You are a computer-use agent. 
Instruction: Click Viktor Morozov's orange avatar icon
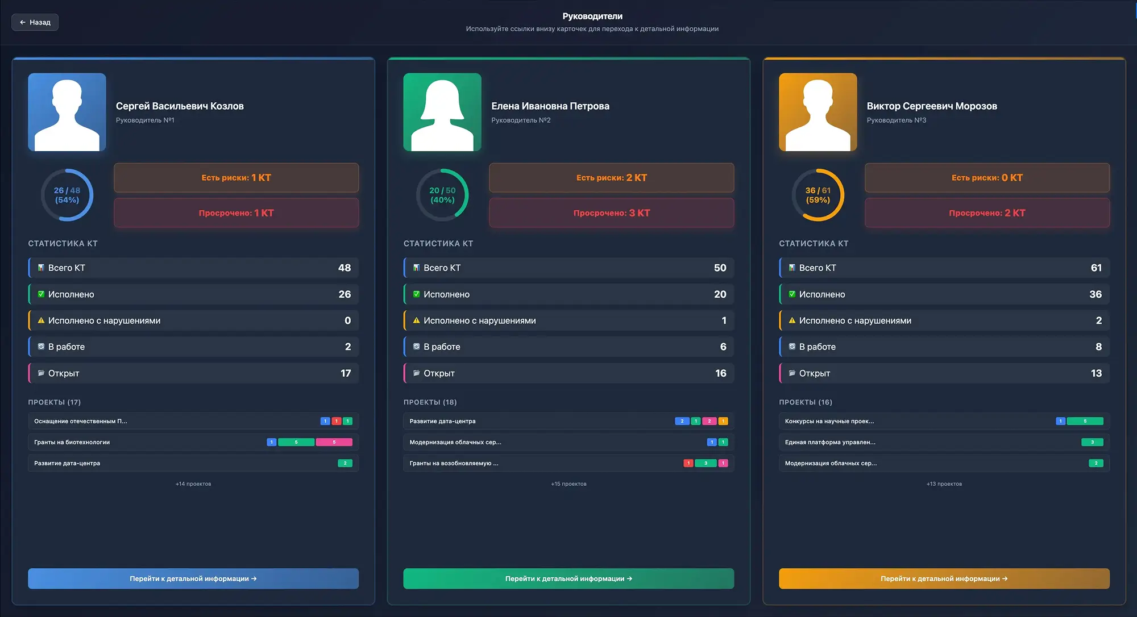(818, 112)
